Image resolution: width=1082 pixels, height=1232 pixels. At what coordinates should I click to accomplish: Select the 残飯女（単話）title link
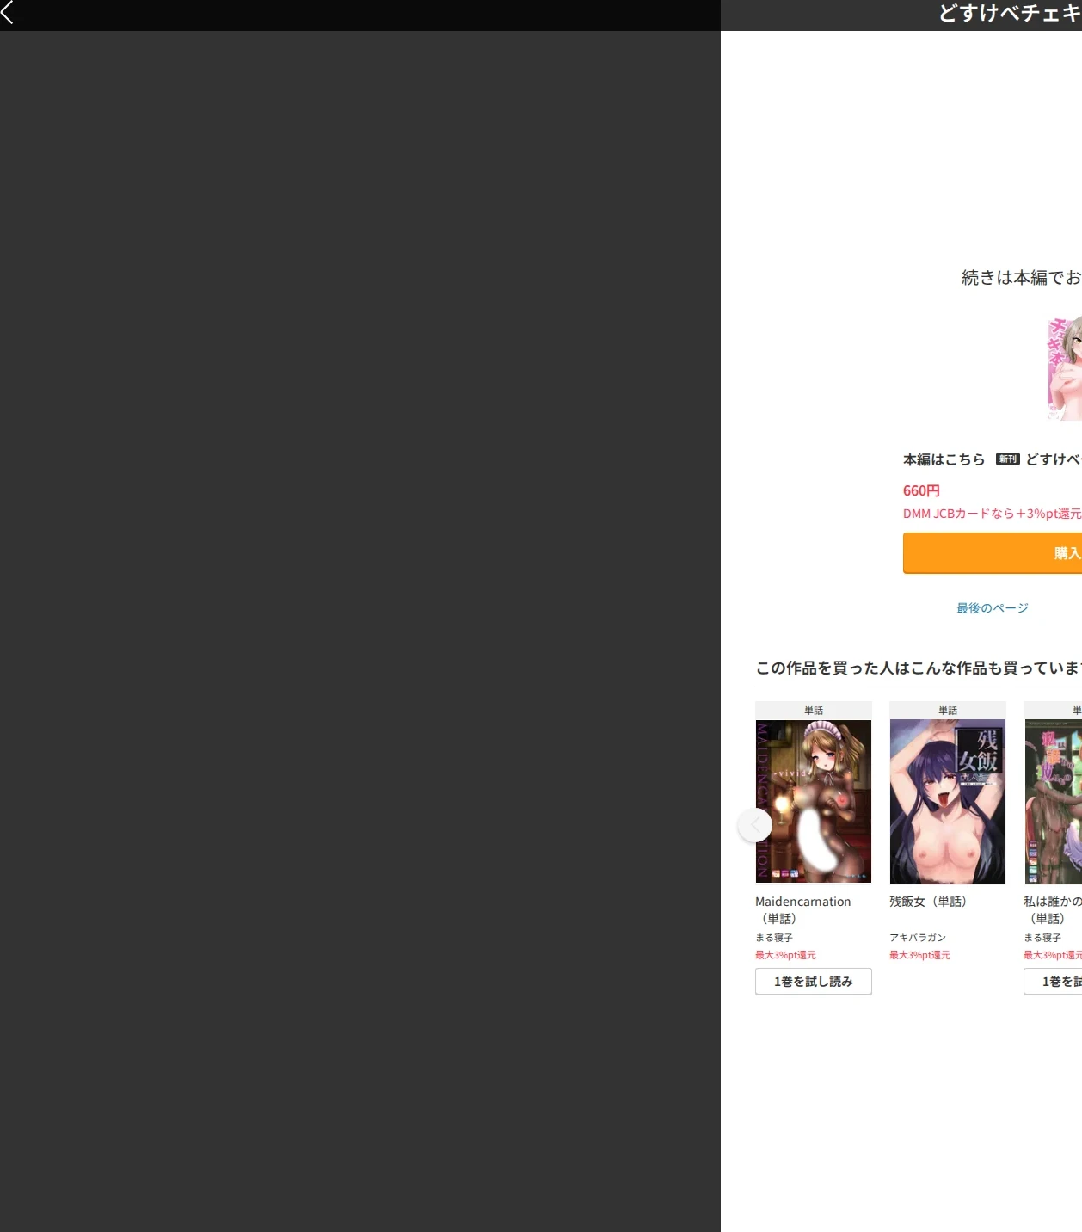click(x=929, y=902)
